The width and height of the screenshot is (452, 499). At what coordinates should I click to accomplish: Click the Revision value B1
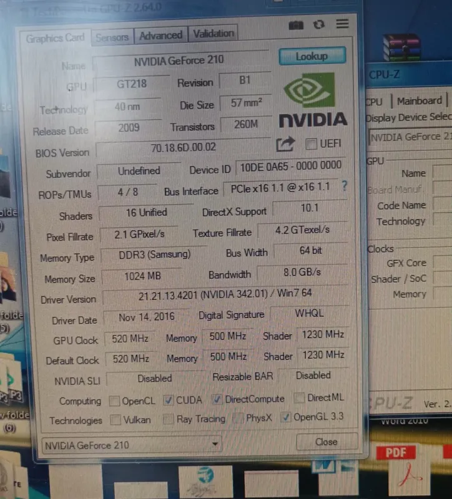click(245, 80)
